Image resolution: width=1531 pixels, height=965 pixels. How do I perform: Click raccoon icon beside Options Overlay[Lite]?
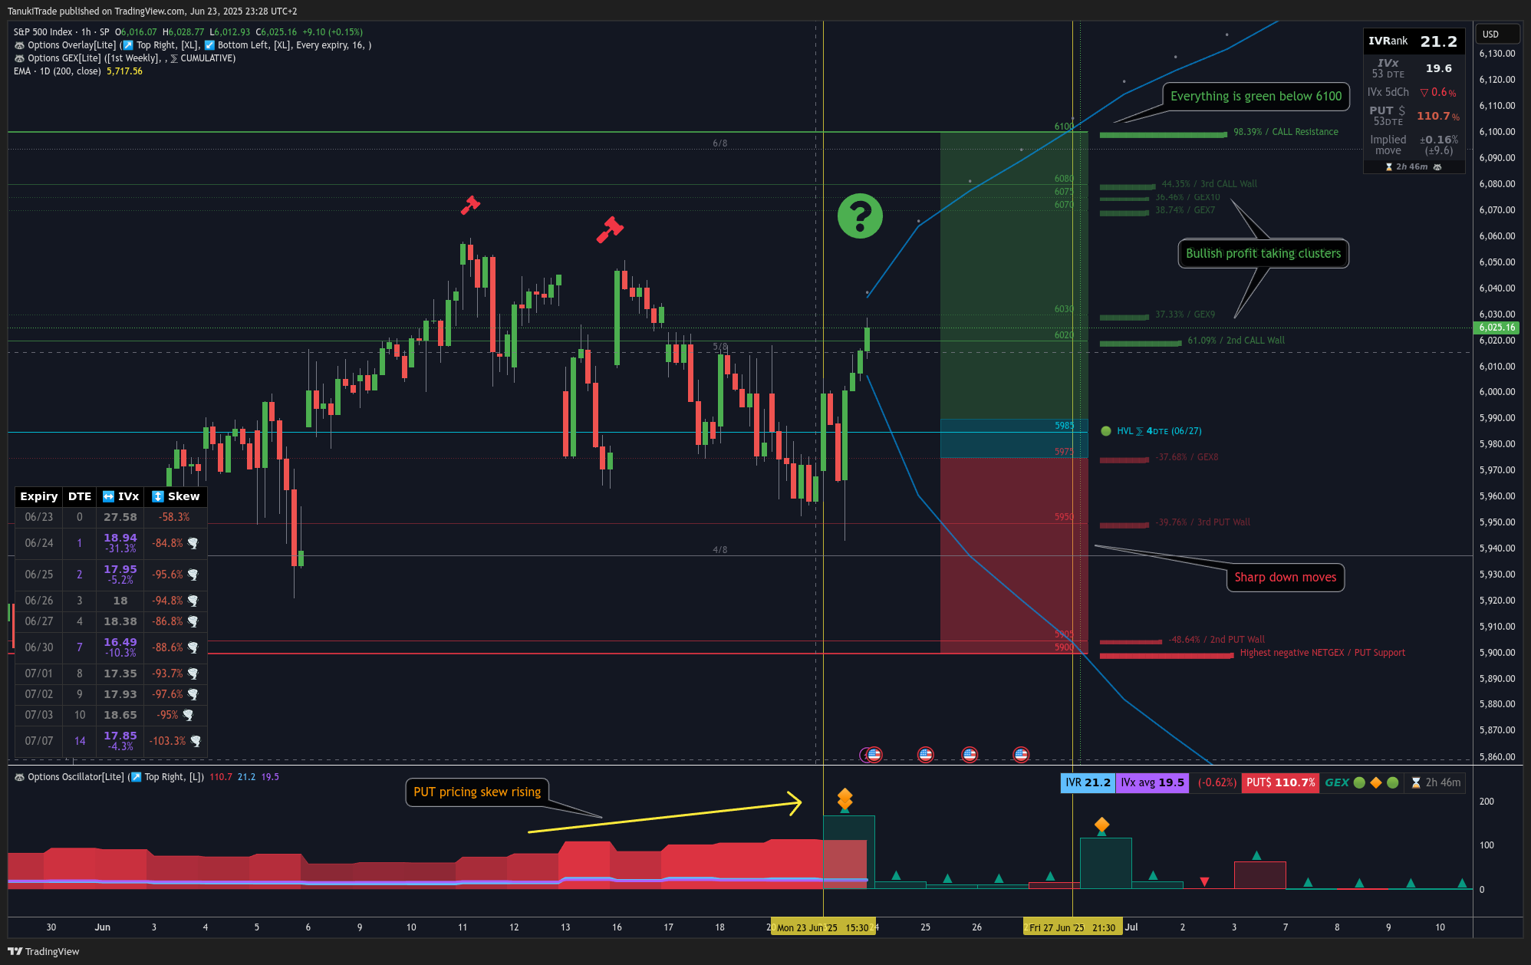19,45
